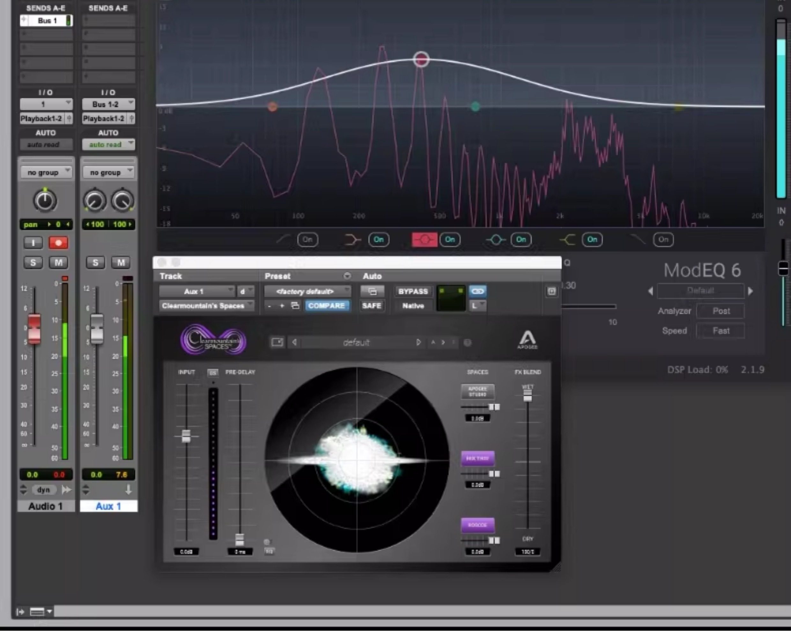
Task: Click the automation SAFE button
Action: 371,305
